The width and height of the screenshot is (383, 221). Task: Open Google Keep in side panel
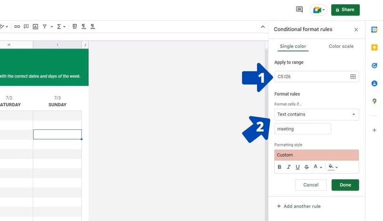374,48
